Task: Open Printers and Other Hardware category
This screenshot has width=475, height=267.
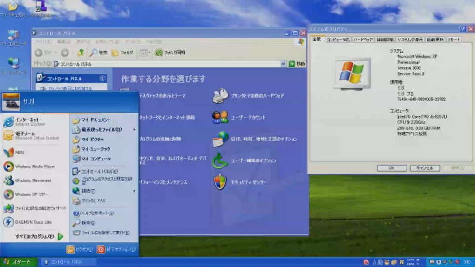Action: point(248,96)
